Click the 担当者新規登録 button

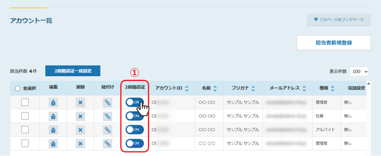333,43
